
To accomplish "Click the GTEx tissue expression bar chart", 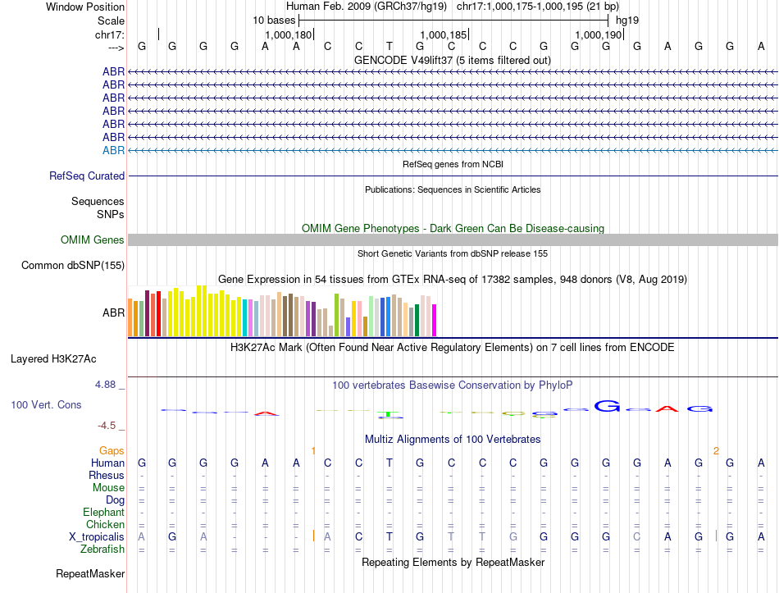I will point(282,311).
